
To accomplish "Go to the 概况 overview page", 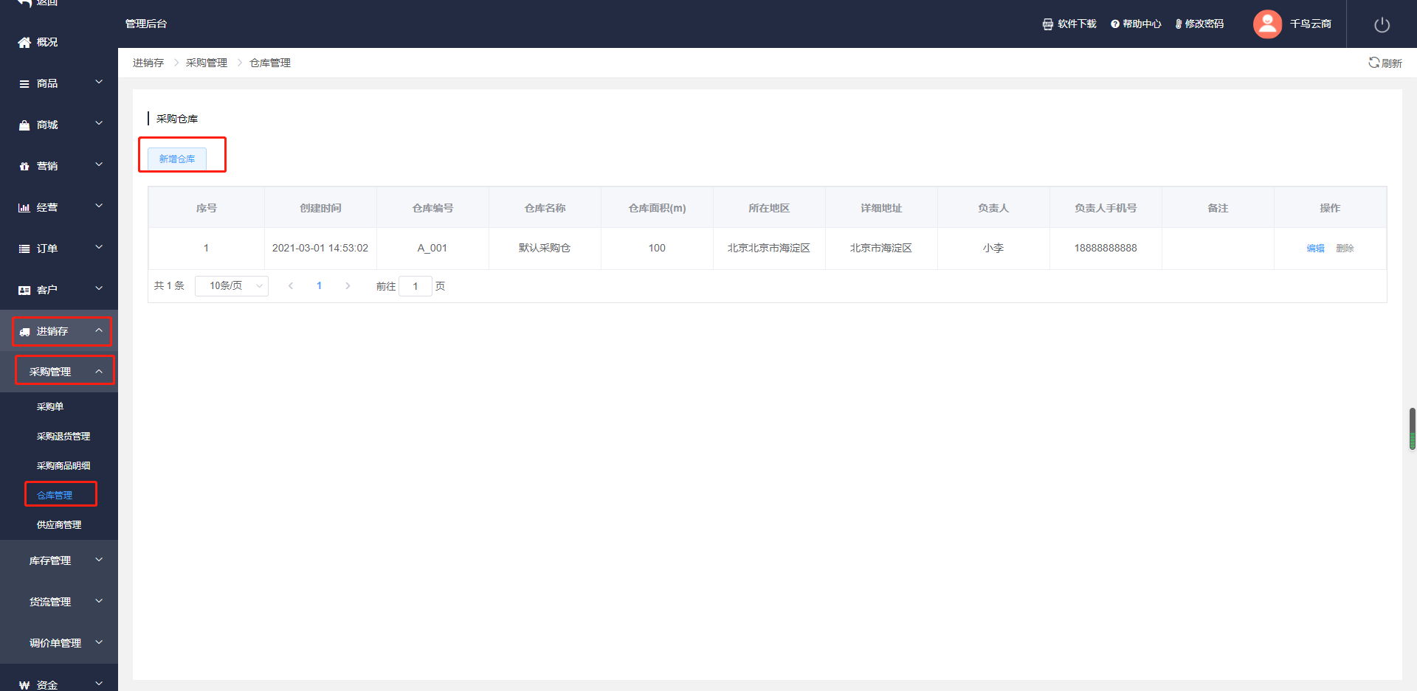I will [x=47, y=43].
